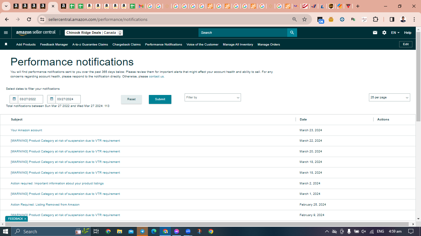Open the Help link

[408, 33]
